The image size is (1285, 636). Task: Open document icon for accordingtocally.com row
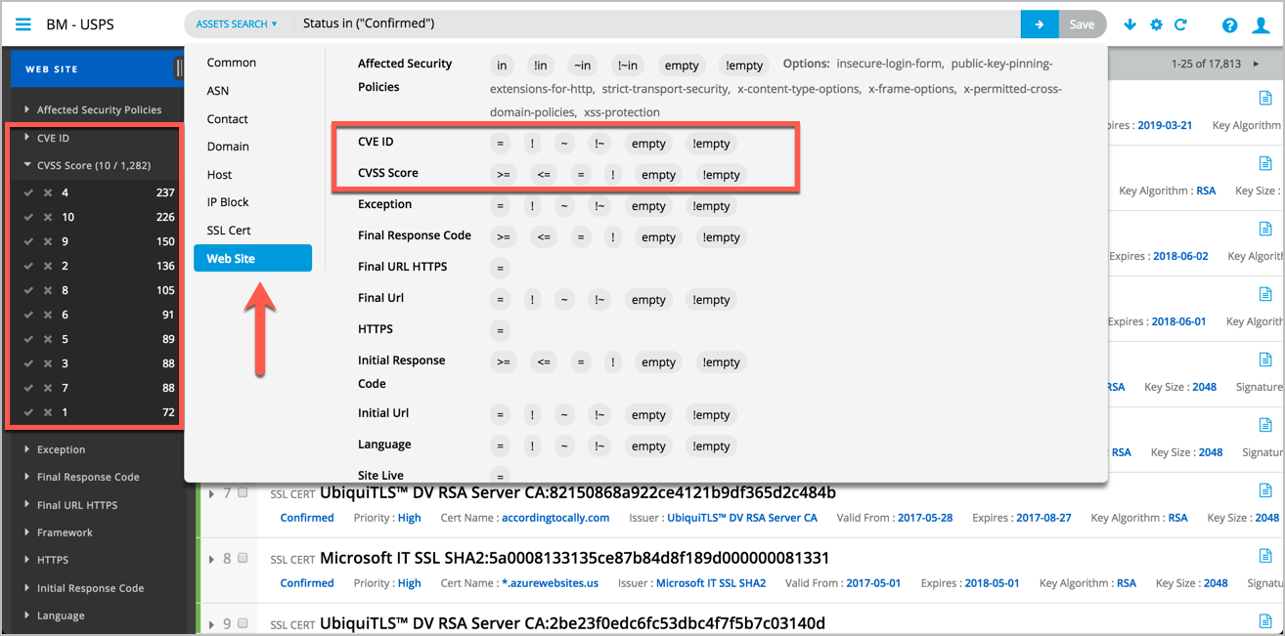pos(1264,490)
